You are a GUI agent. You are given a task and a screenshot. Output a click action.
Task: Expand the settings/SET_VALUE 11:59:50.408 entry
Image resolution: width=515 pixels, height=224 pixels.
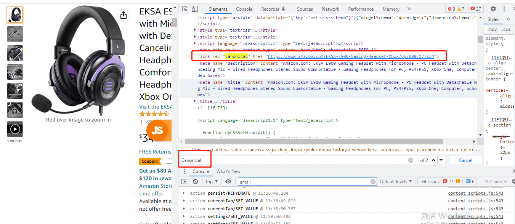click(x=184, y=216)
